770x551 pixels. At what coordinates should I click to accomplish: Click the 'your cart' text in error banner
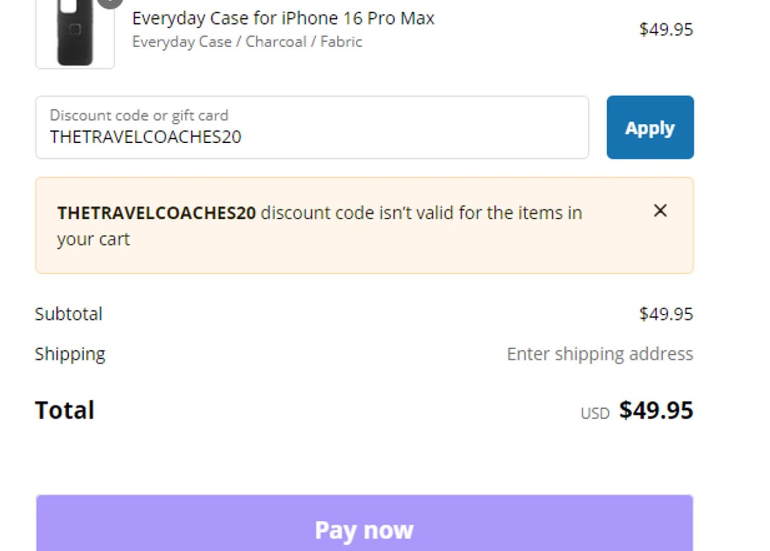coord(93,239)
